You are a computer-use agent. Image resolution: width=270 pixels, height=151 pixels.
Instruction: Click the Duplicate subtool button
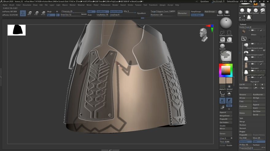coord(245,106)
